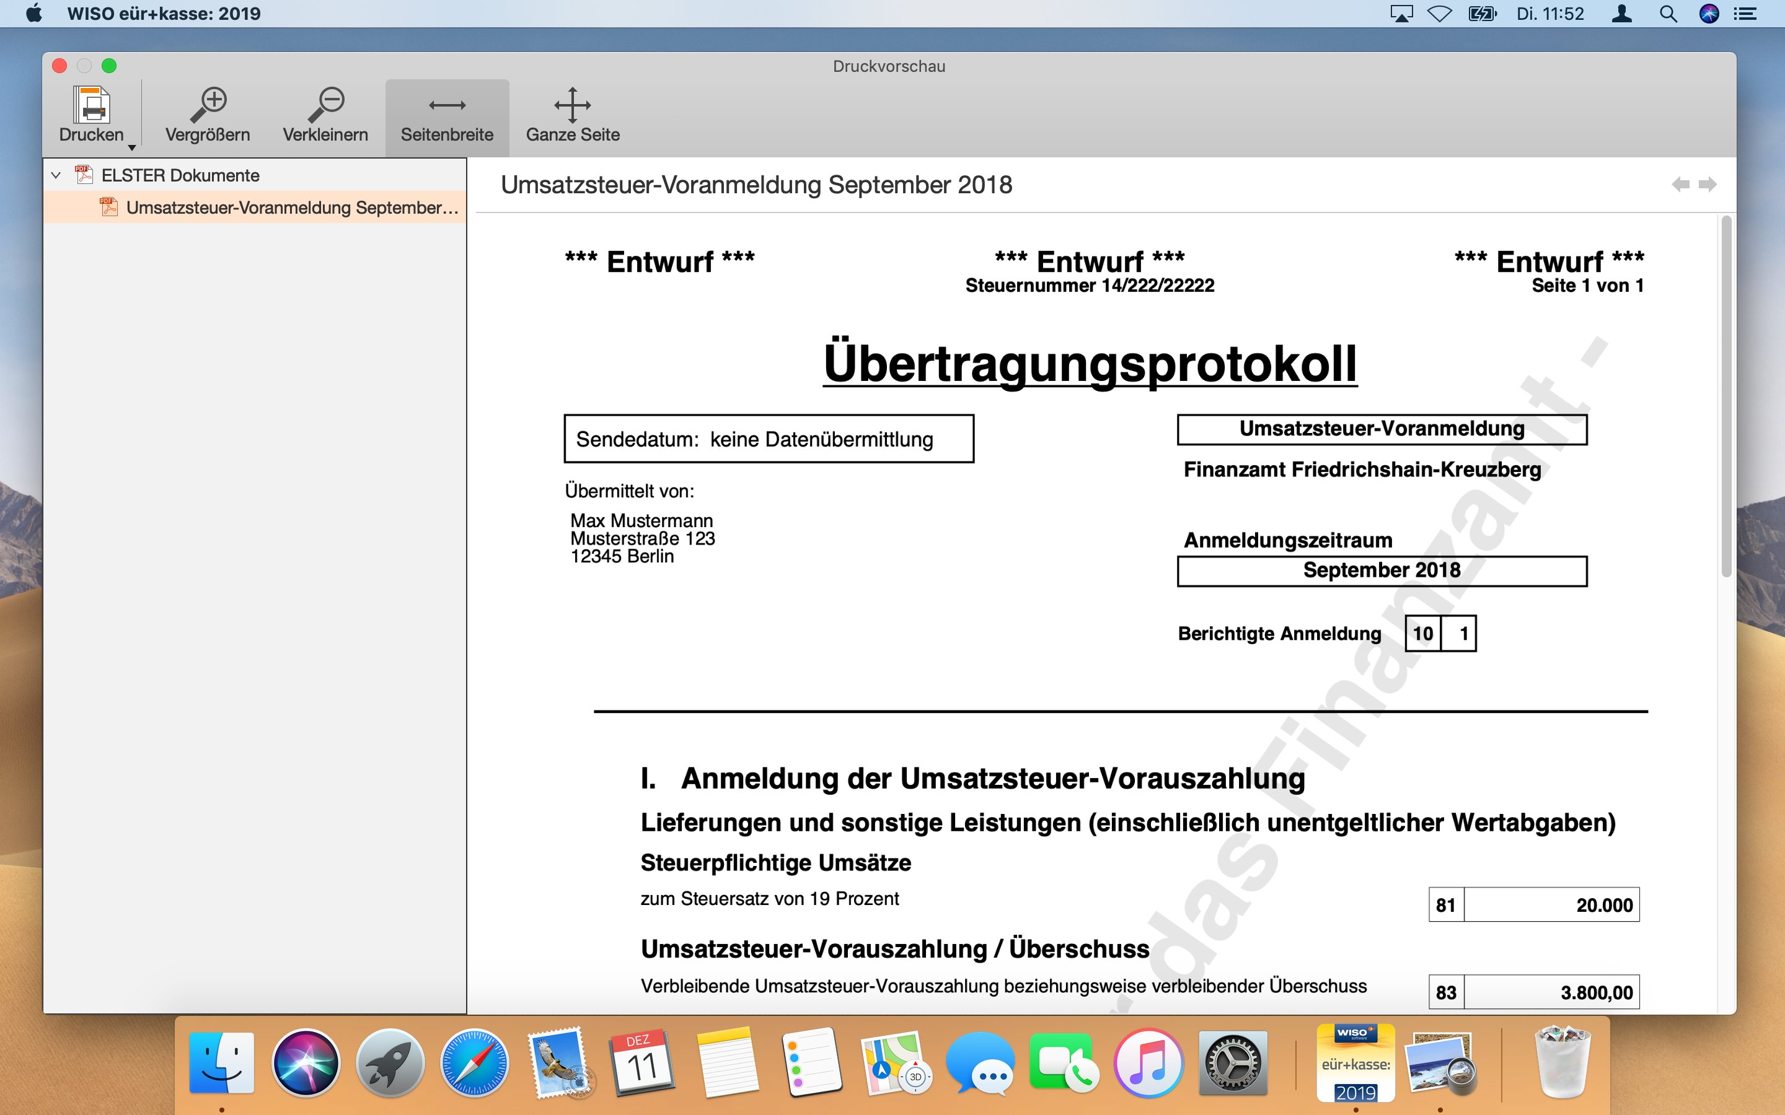Open the Apple menu

34,13
